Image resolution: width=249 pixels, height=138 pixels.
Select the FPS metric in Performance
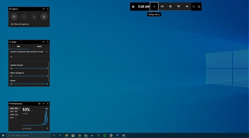click(x=14, y=118)
